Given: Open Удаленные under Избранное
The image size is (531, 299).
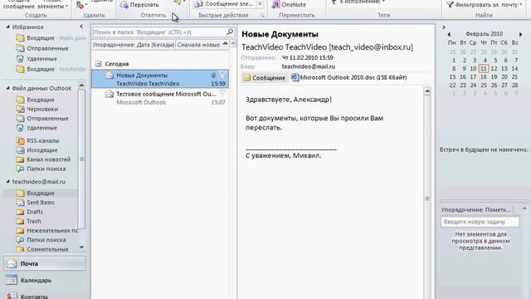Looking at the screenshot, I should [41, 59].
